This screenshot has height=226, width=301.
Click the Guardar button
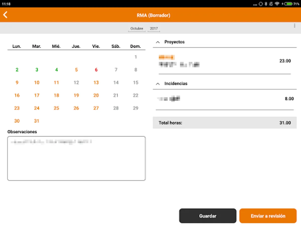(208, 216)
